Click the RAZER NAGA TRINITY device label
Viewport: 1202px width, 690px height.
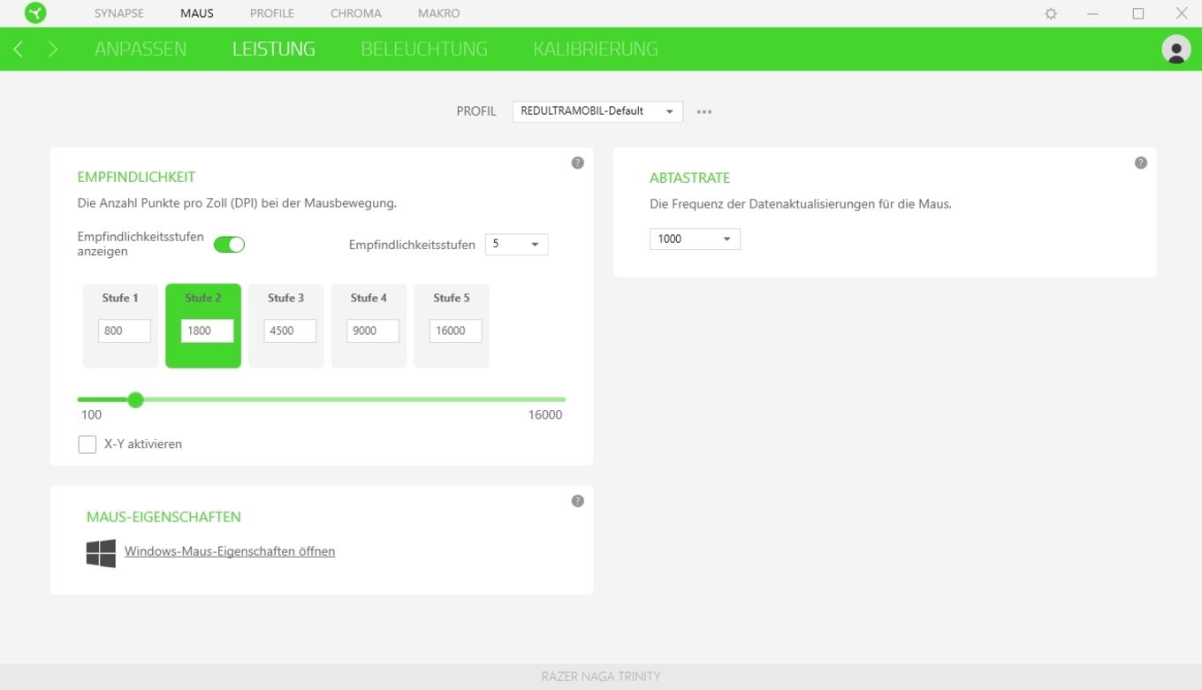[x=601, y=677]
